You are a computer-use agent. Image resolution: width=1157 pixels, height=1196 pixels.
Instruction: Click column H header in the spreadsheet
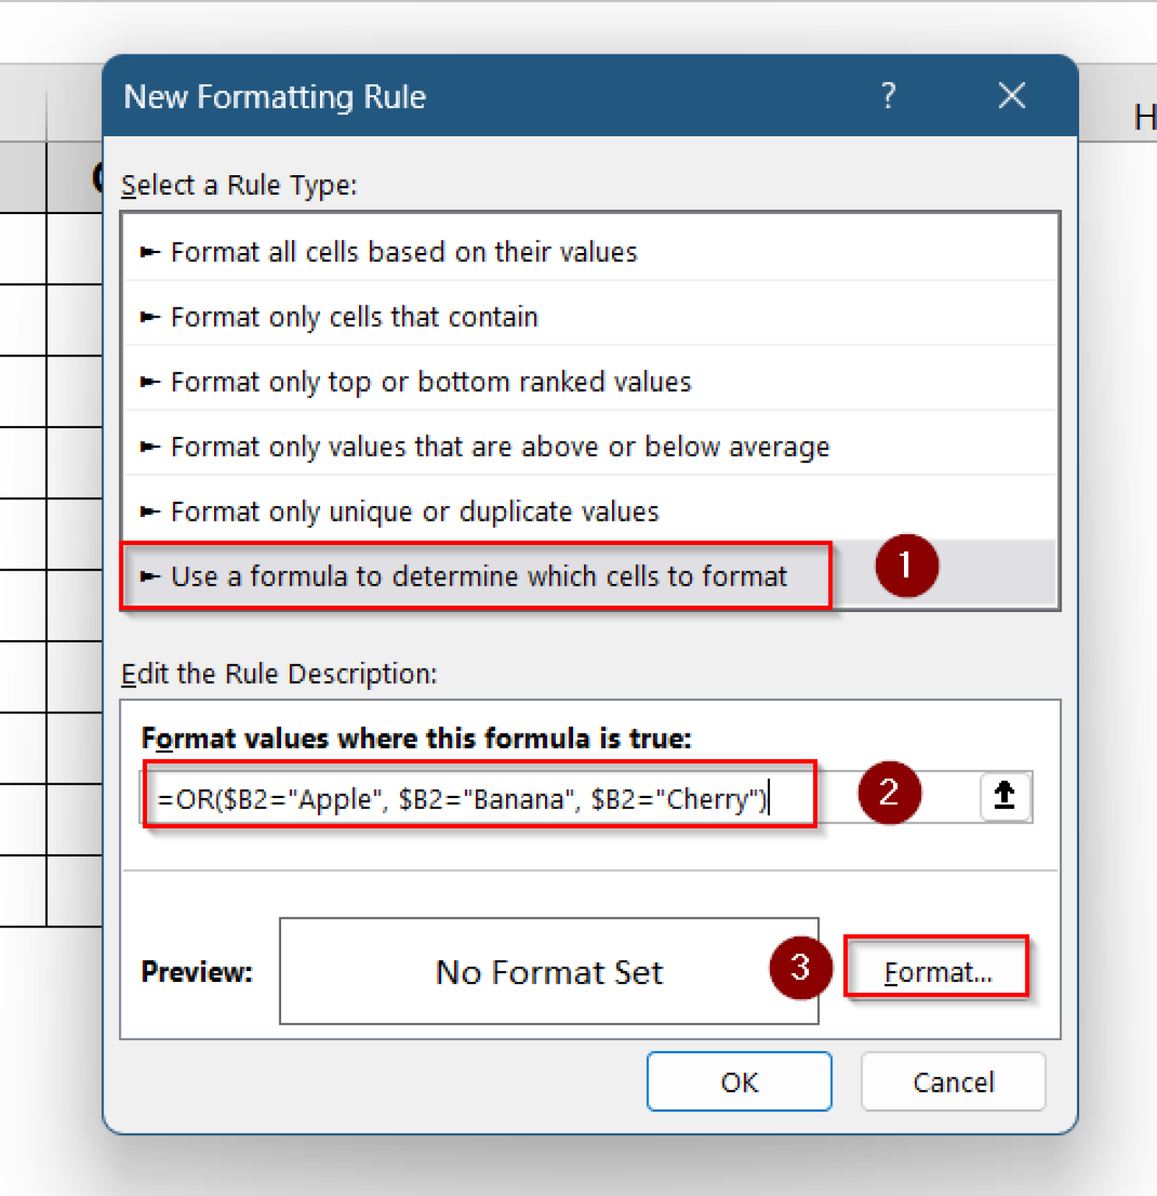click(x=1143, y=118)
